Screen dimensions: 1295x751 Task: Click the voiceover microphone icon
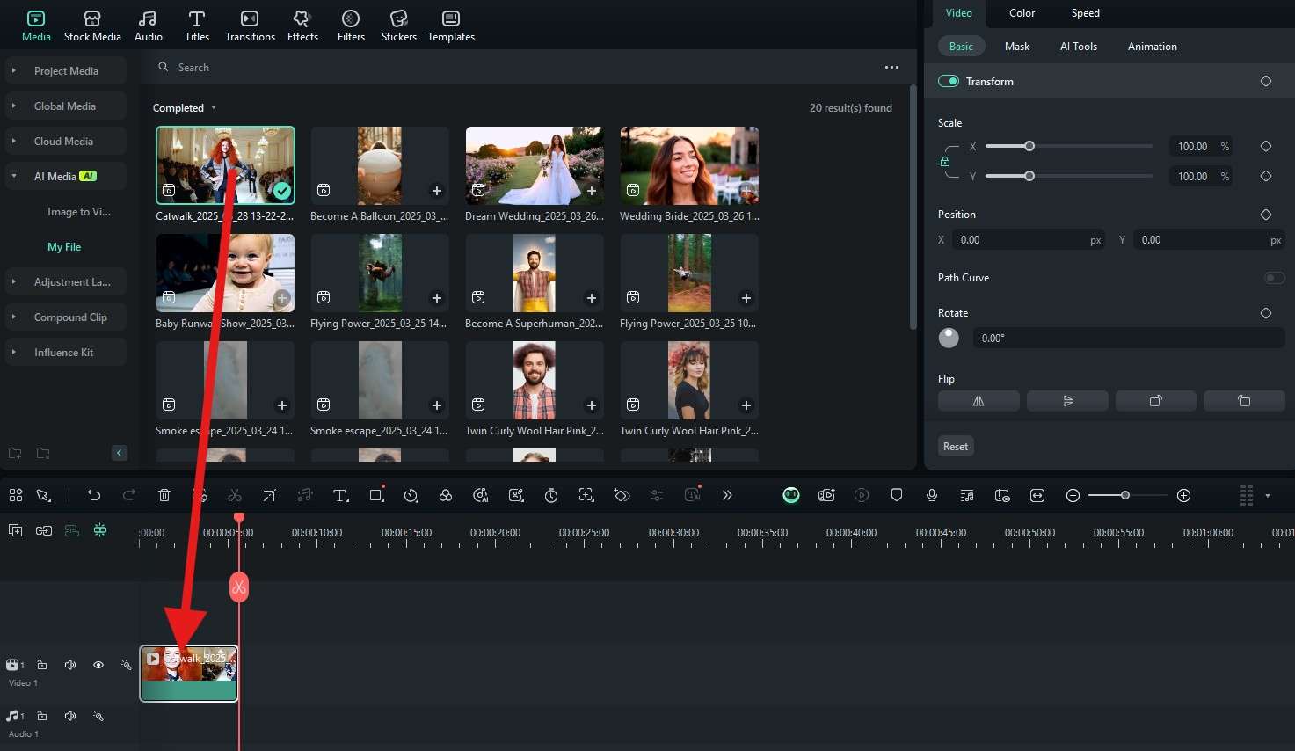point(932,495)
